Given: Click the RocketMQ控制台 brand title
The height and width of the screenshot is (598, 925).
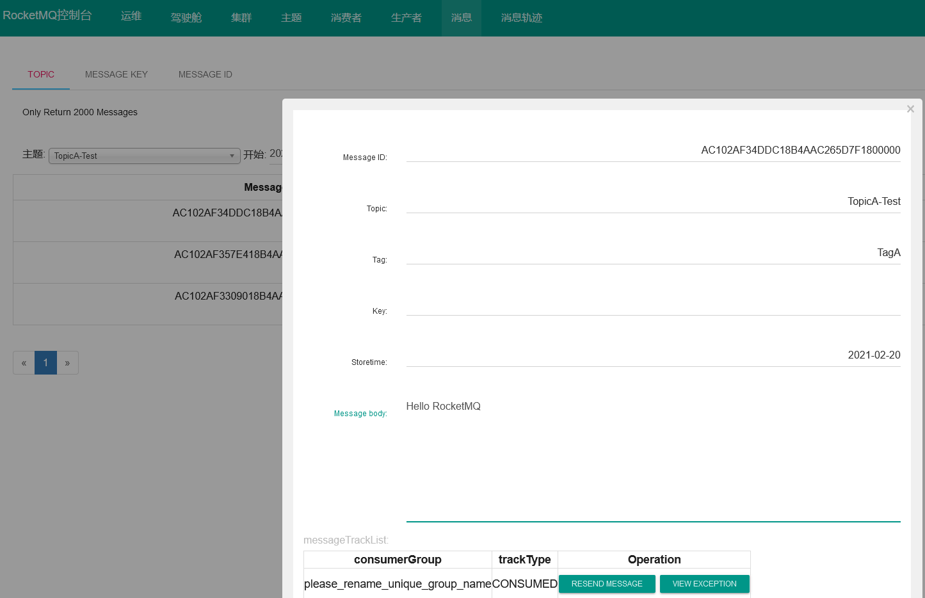Looking at the screenshot, I should (x=47, y=15).
